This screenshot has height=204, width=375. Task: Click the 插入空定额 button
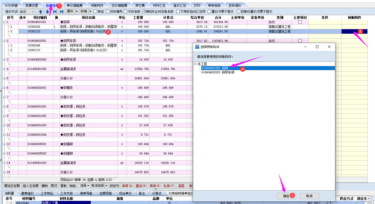[x=31, y=186]
